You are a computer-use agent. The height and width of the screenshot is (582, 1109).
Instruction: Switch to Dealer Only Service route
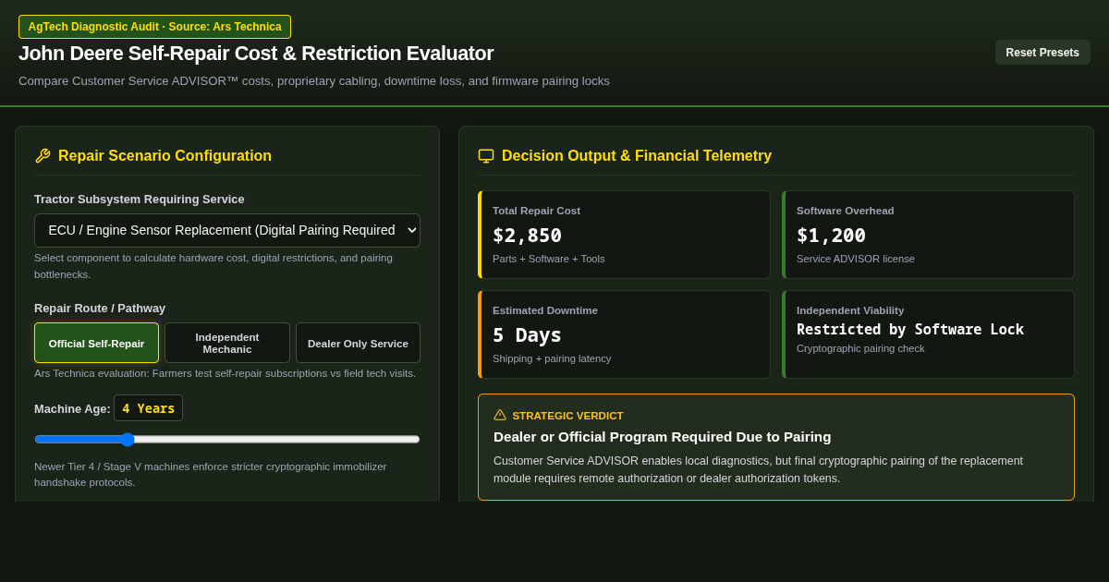(358, 343)
